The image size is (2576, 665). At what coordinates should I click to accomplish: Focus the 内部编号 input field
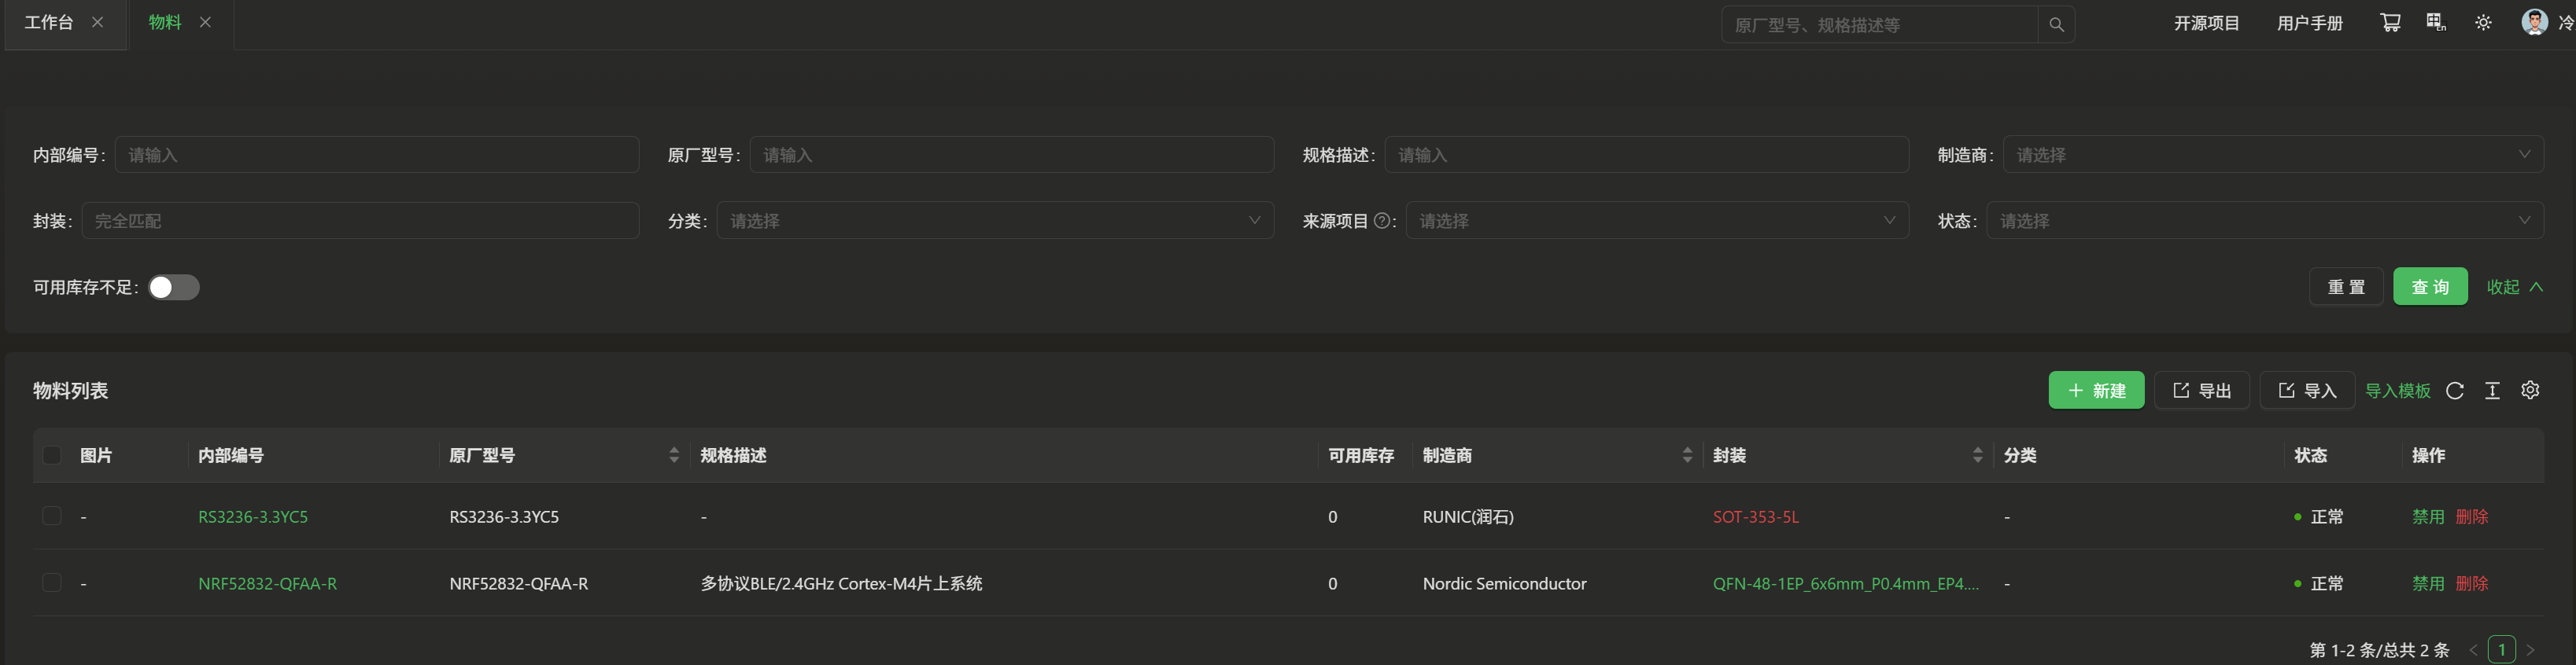click(x=377, y=155)
